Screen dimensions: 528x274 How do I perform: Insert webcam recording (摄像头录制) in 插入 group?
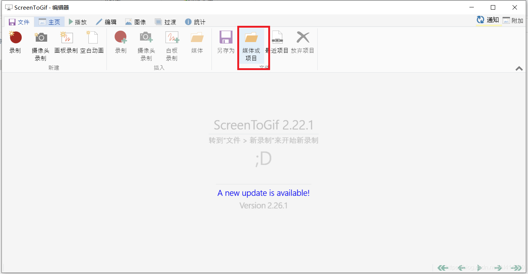(x=146, y=46)
